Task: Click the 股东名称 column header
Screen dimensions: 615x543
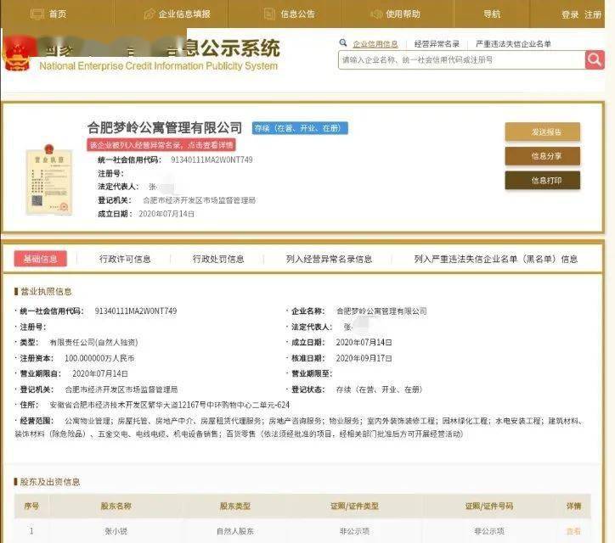Action: tap(116, 506)
